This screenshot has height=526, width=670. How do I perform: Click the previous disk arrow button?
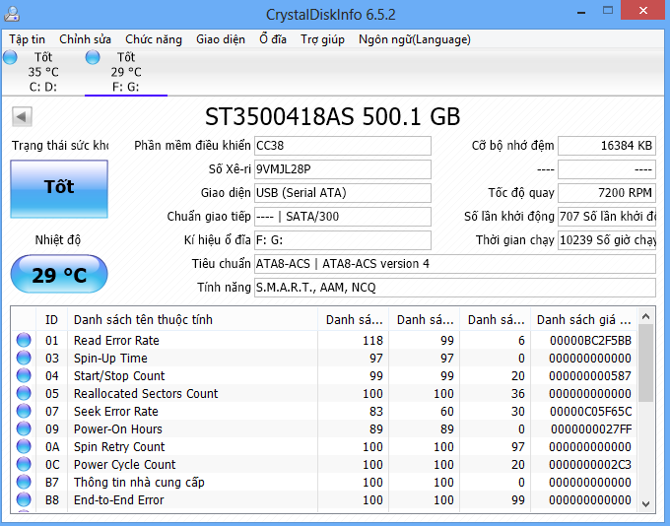tap(22, 116)
